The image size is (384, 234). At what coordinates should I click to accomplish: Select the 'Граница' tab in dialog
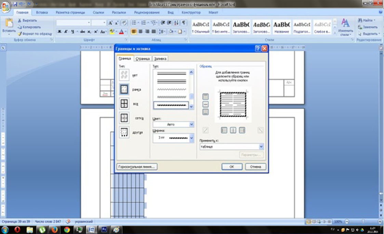pos(125,58)
